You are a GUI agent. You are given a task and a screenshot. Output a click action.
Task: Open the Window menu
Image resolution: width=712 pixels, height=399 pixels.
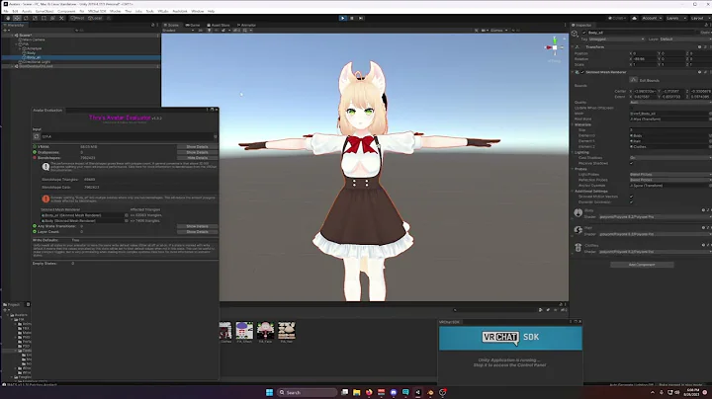tap(197, 11)
